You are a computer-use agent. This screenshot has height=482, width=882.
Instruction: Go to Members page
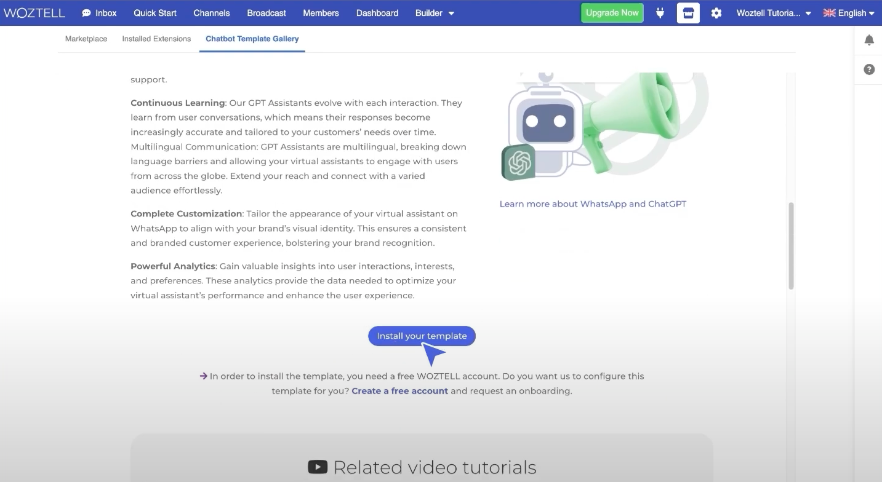click(321, 13)
